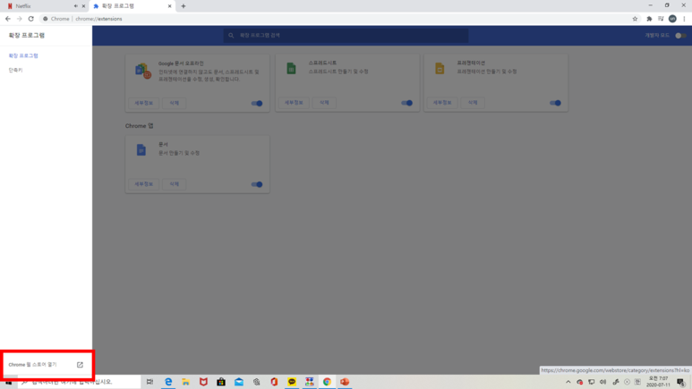Close the 확장 프로그램 tab
This screenshot has height=389, width=692.
[x=169, y=6]
